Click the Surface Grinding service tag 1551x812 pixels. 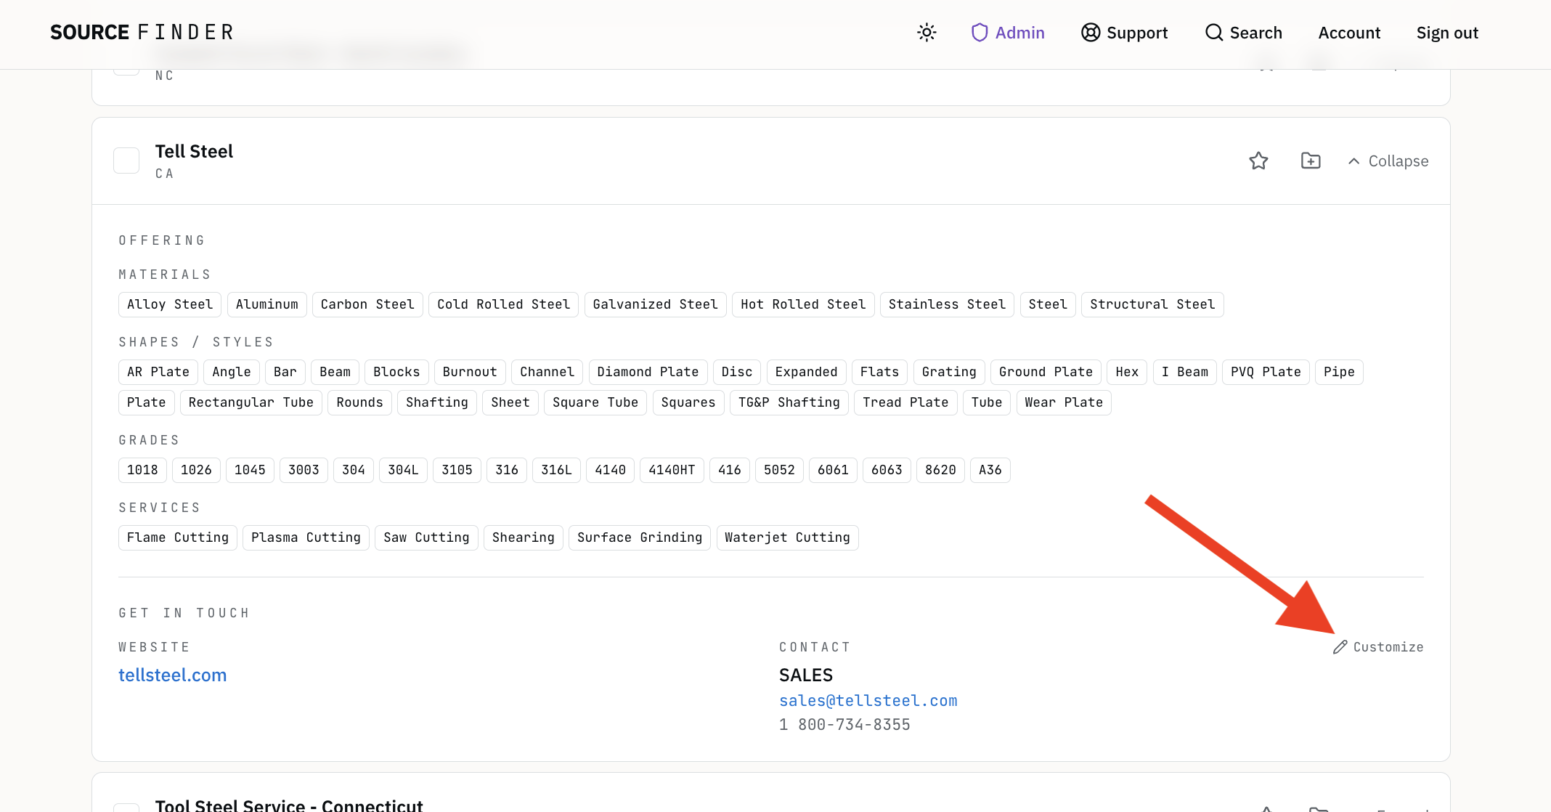coord(640,537)
